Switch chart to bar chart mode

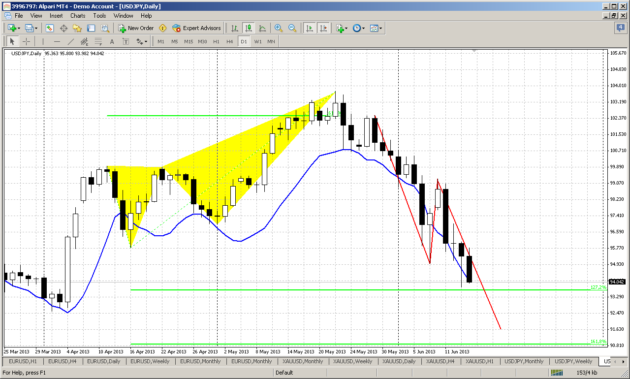[235, 28]
